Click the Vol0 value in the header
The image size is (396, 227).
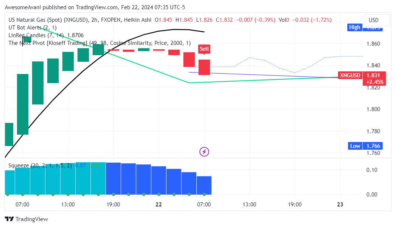tap(284, 20)
